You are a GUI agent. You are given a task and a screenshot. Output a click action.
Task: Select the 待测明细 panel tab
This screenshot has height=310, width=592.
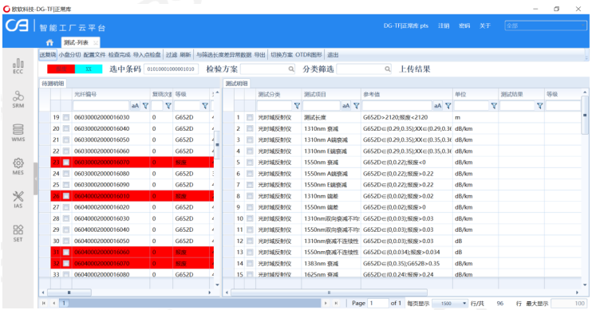click(53, 84)
